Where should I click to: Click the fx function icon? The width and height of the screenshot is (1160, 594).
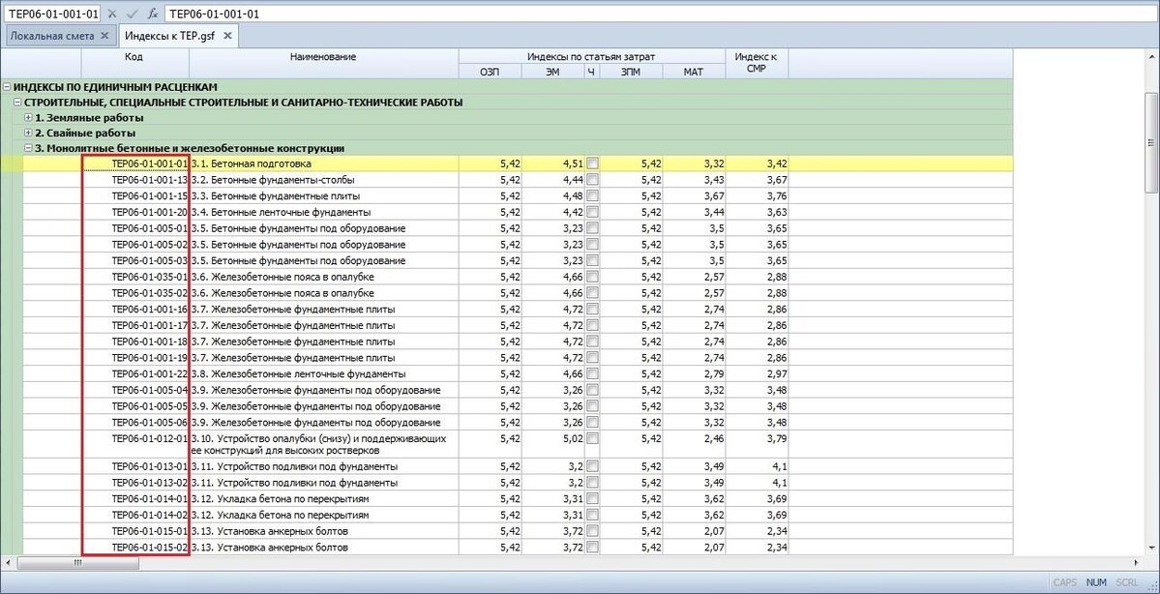(x=153, y=14)
